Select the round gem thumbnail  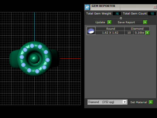click(91, 31)
